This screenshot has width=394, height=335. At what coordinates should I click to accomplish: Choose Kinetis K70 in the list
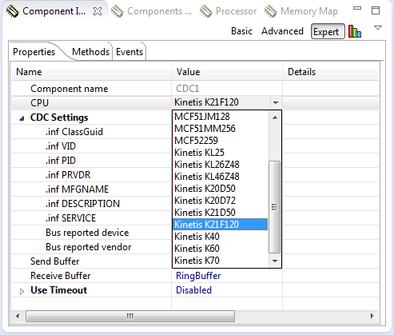coord(221,261)
